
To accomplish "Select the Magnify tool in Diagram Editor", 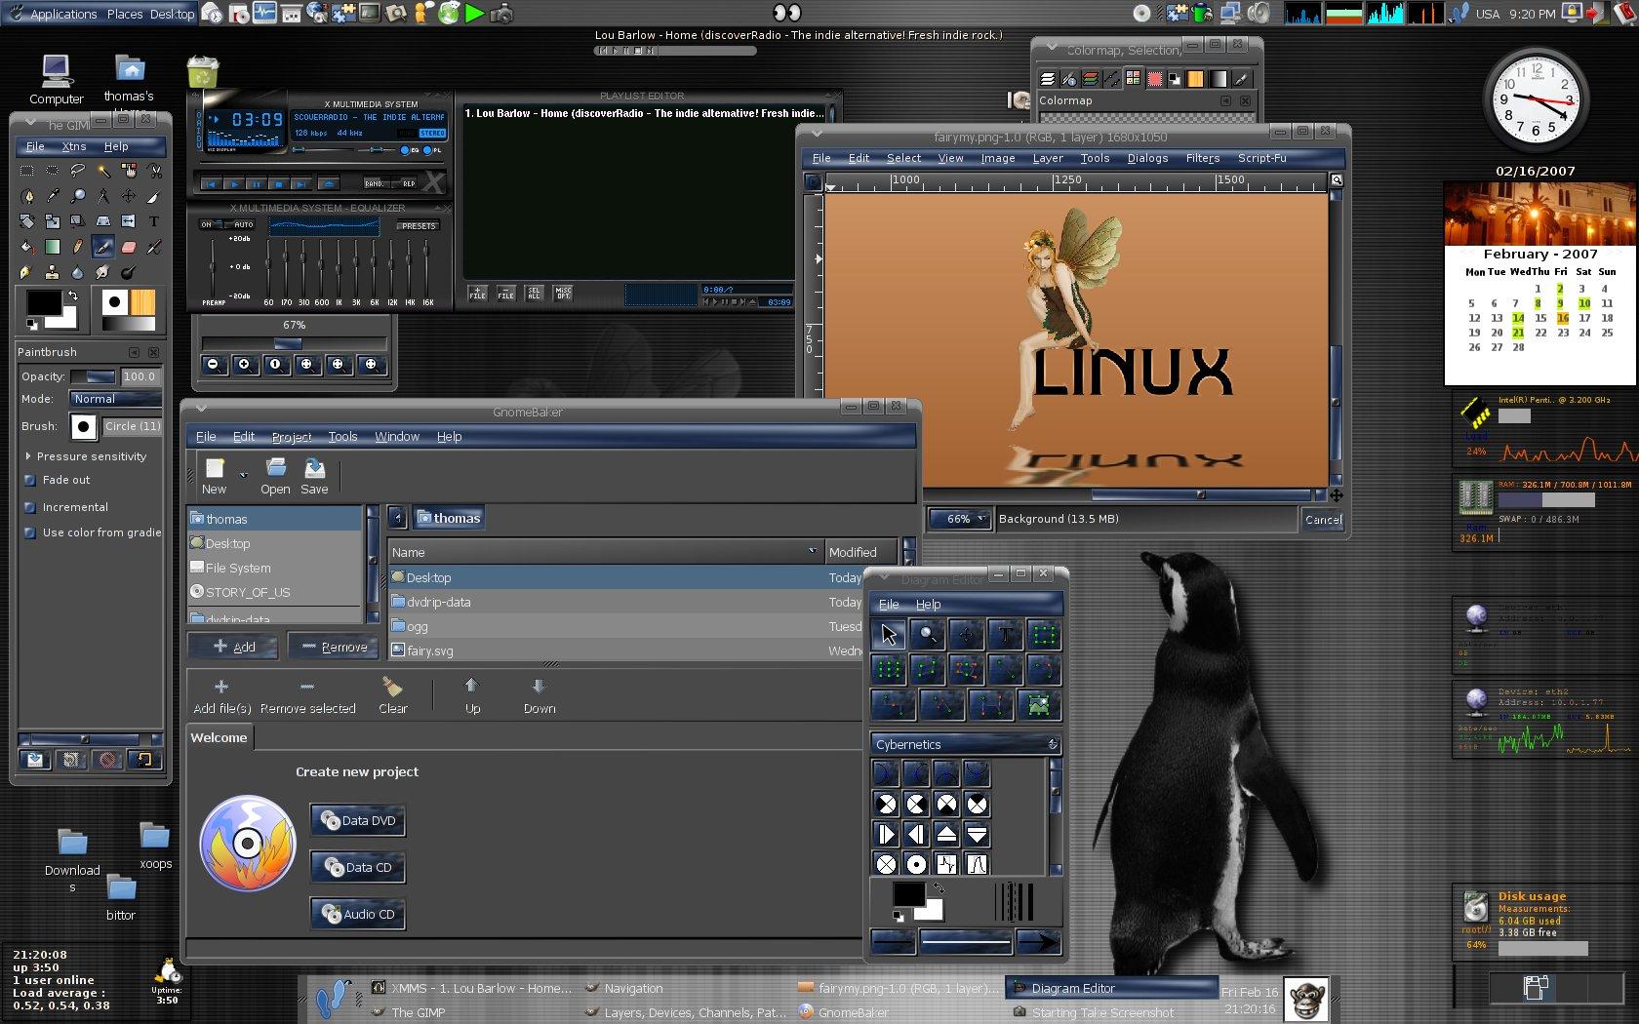I will pos(927,636).
